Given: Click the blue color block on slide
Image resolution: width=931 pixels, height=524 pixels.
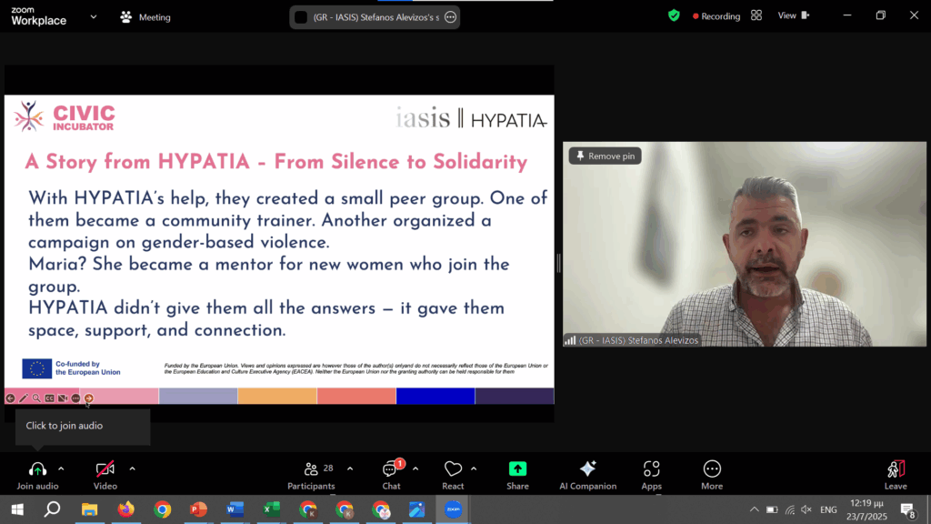Looking at the screenshot, I should coord(435,396).
